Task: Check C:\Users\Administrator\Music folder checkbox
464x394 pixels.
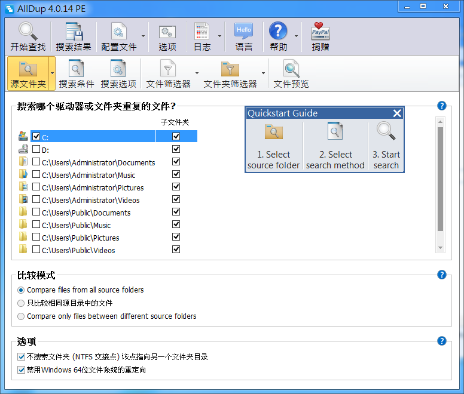Action: (36, 174)
